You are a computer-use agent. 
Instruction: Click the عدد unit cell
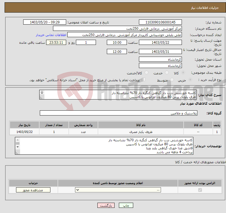pyautogui.click(x=83, y=132)
